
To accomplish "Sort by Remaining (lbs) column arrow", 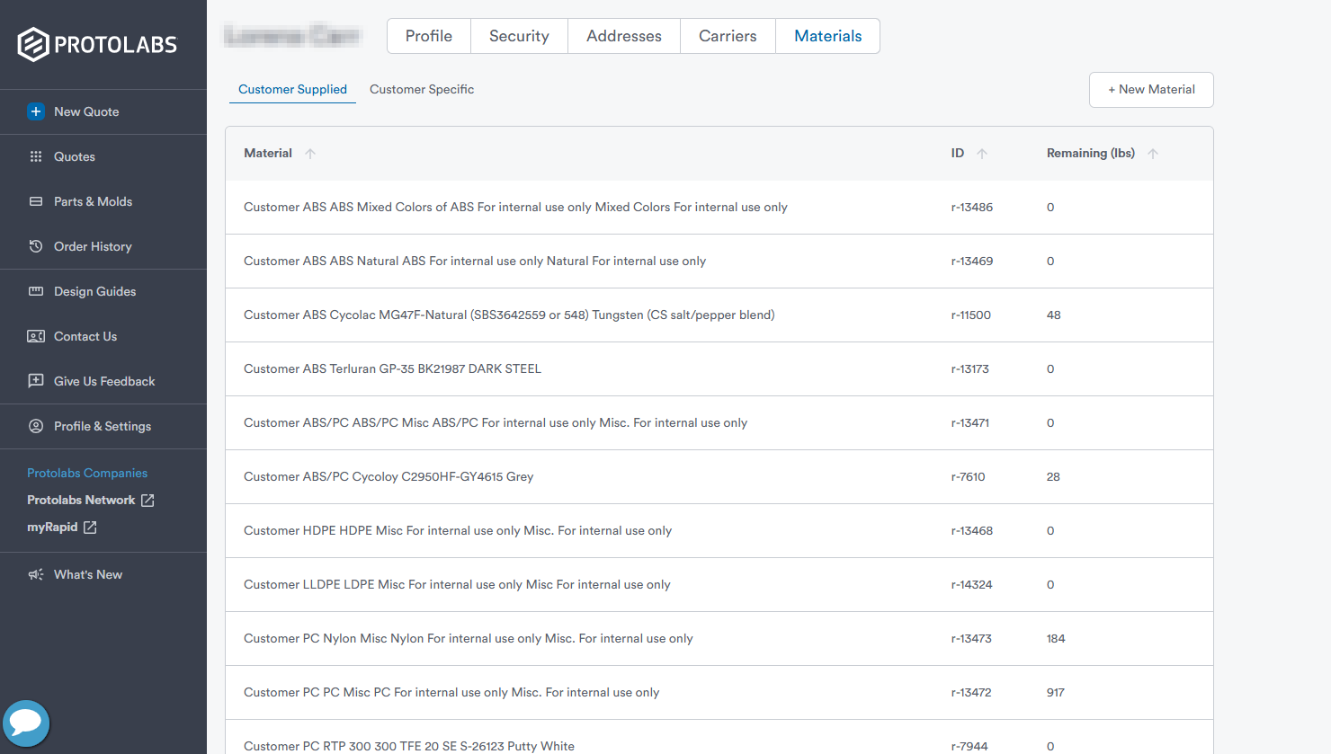I will tap(1153, 154).
